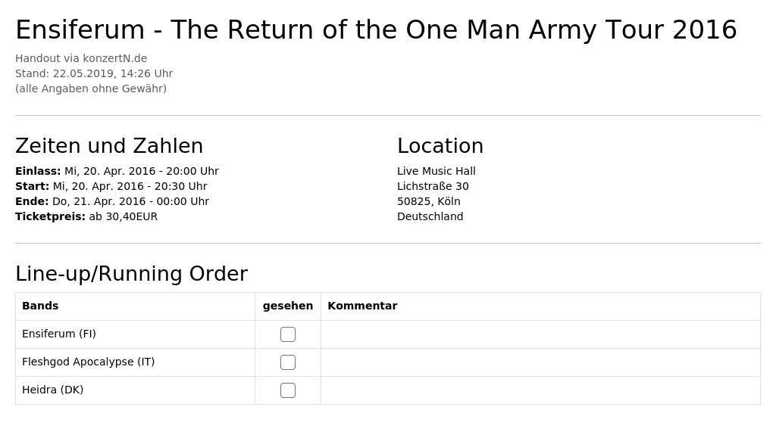Screen dimensions: 776x432
Task: Click the Ensiferum (FI) band name
Action: pos(59,334)
